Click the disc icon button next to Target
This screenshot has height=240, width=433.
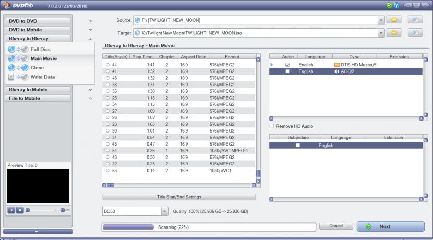tap(415, 32)
